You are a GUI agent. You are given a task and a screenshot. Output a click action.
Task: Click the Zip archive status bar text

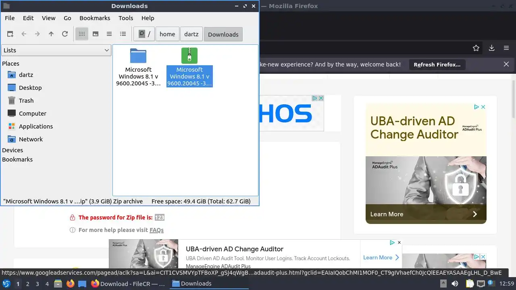73,201
